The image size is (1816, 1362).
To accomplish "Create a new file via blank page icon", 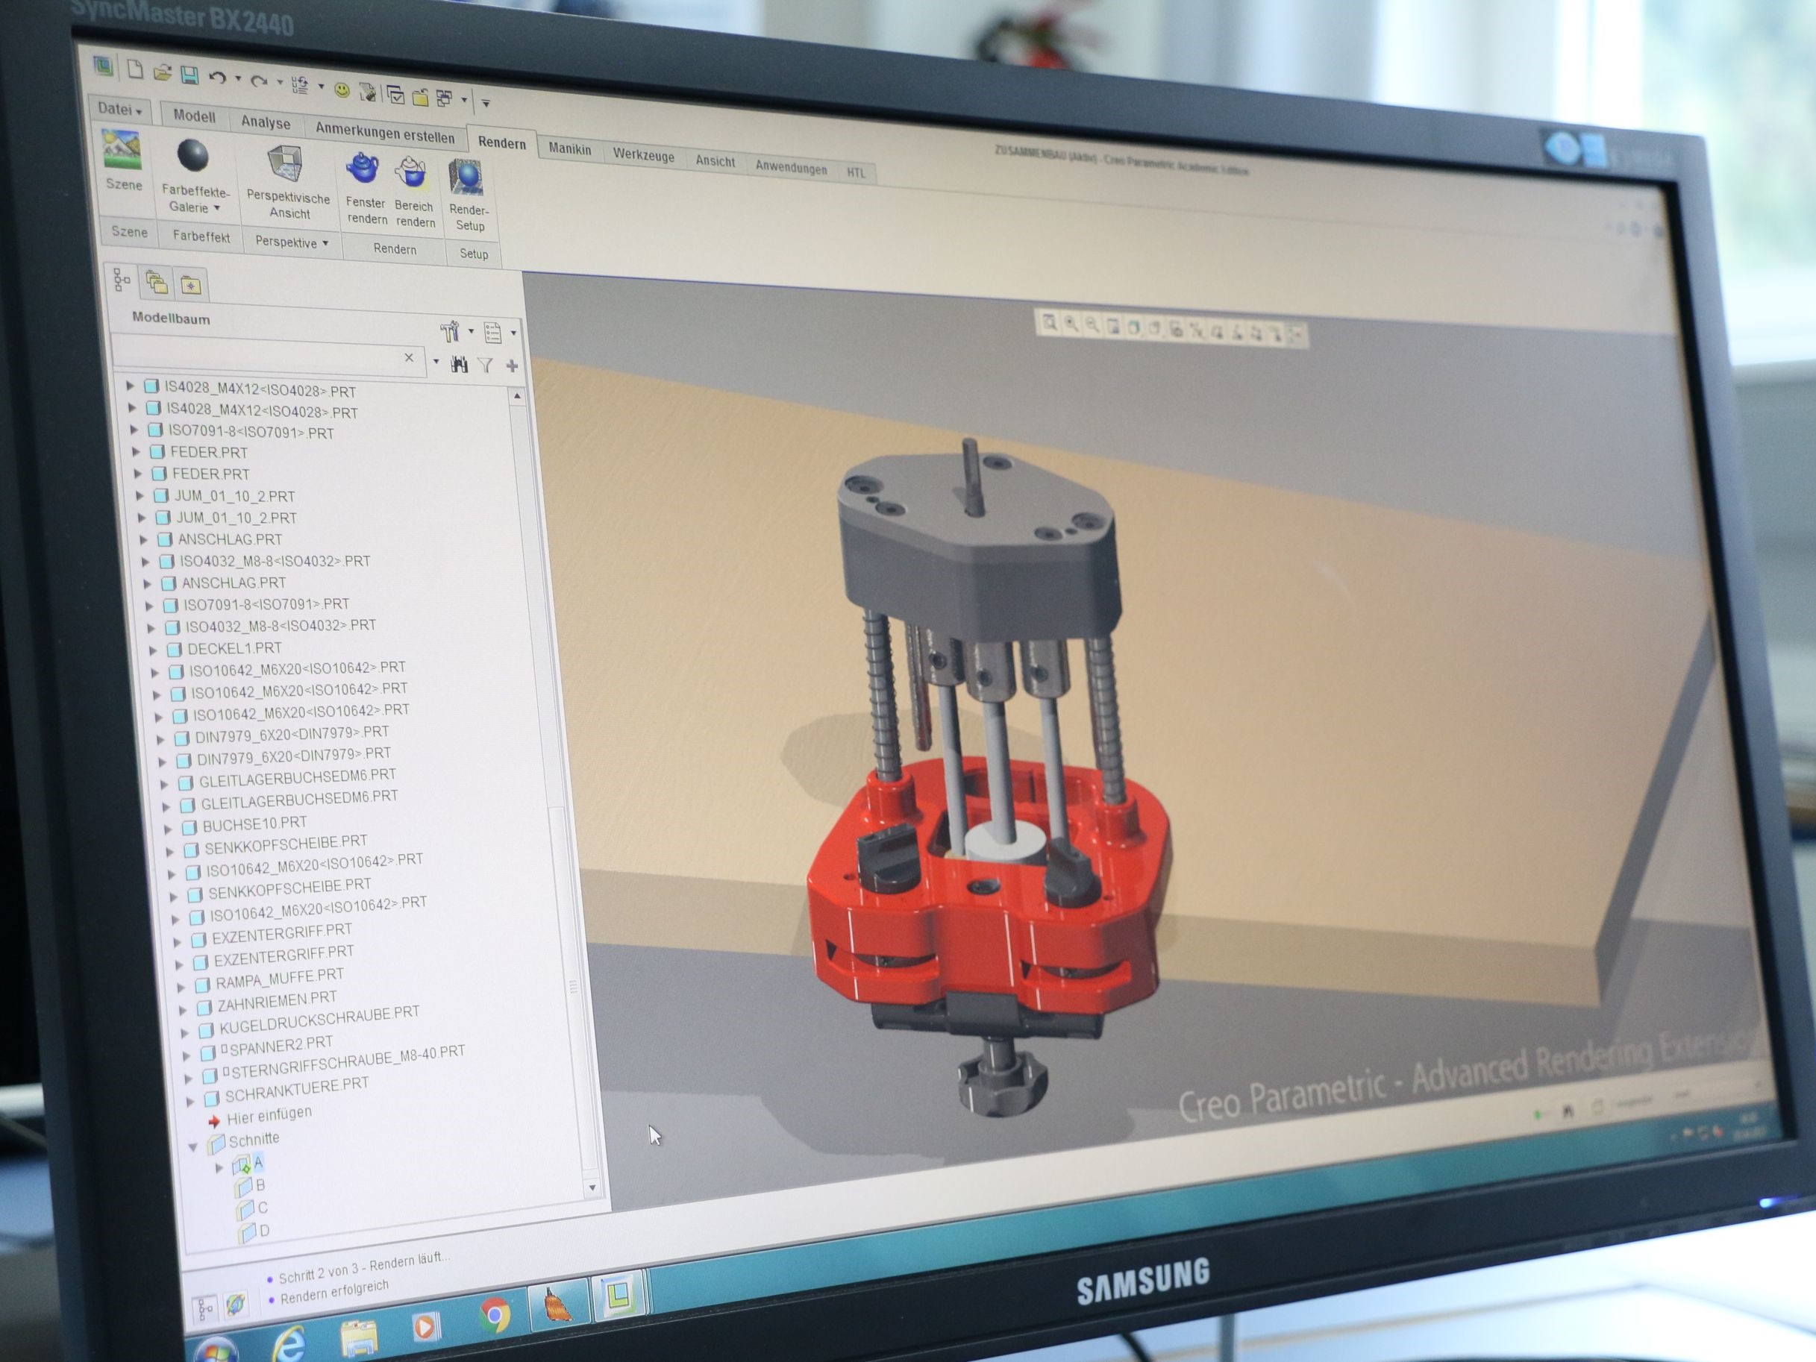I will [x=136, y=70].
